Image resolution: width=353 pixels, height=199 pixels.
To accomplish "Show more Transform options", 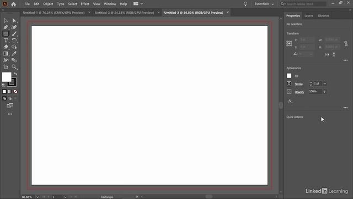I will (346, 60).
